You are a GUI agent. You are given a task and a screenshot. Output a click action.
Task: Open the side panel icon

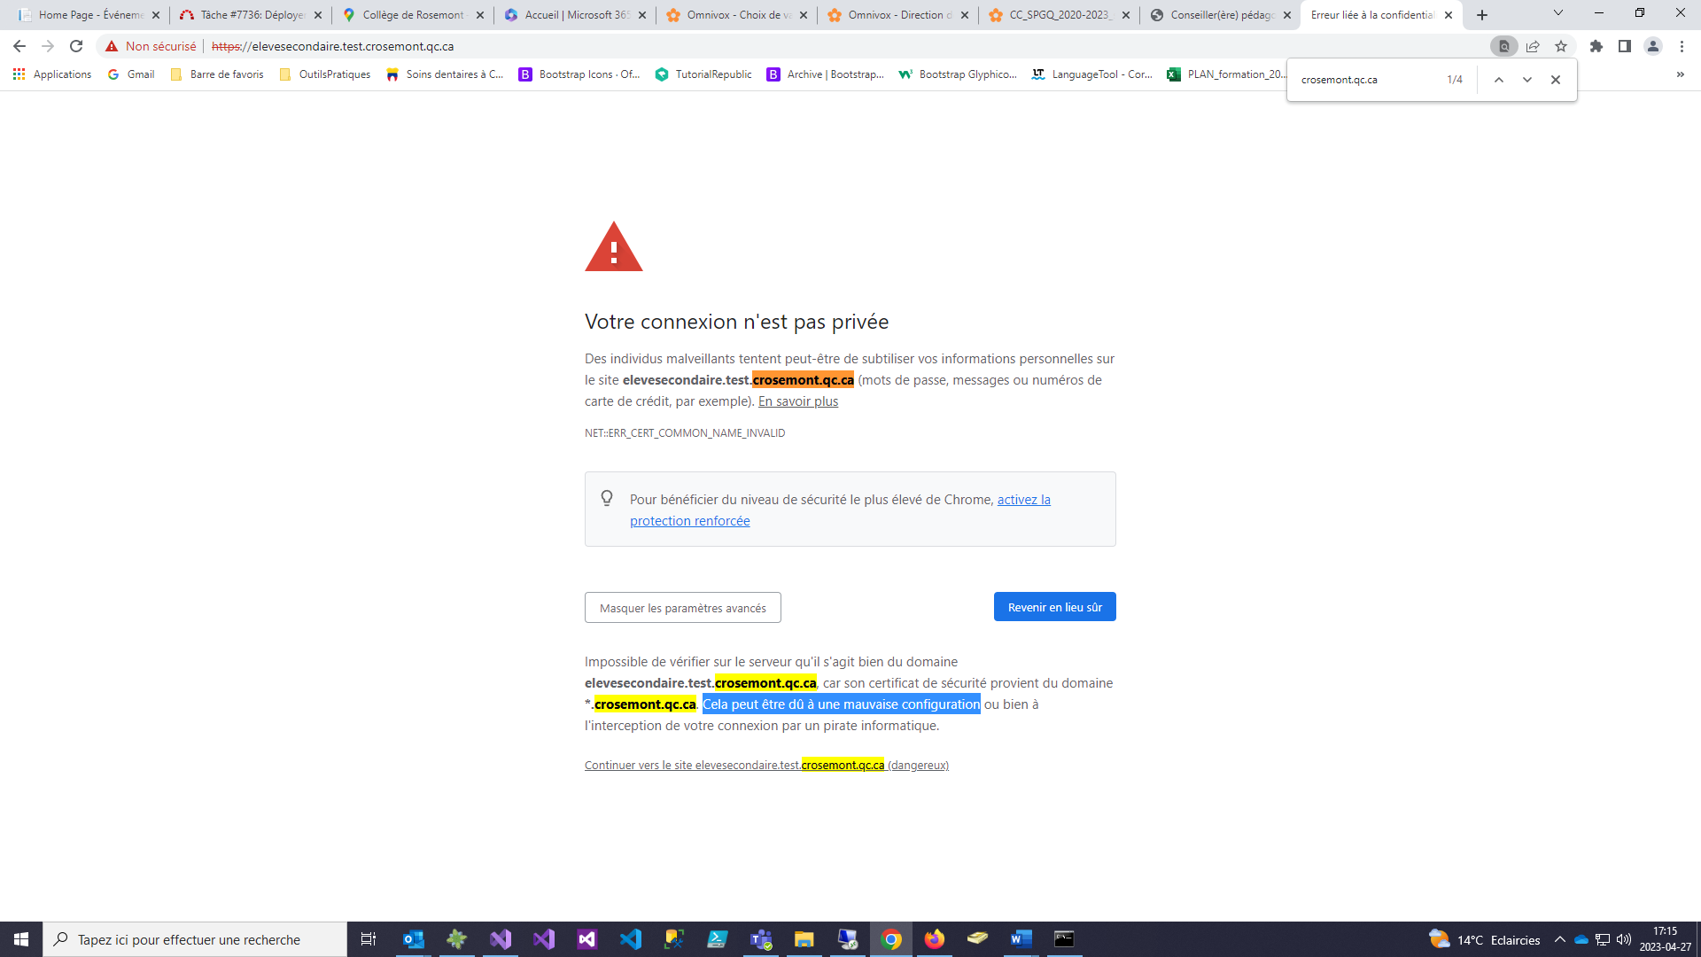point(1625,46)
